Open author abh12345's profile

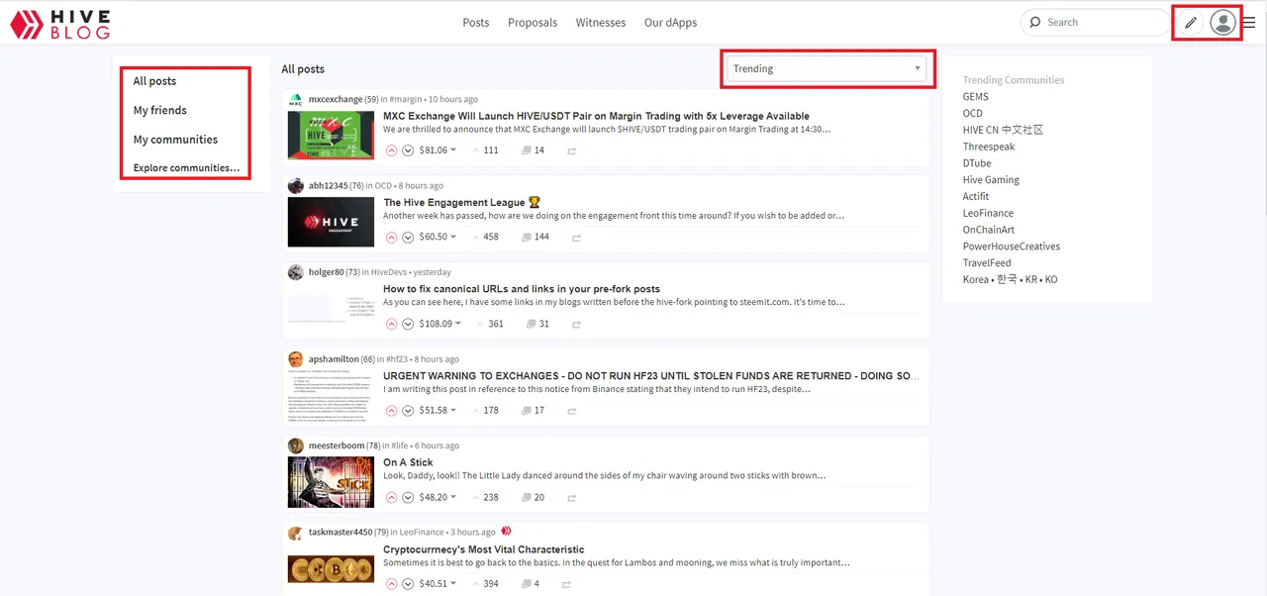coord(329,185)
